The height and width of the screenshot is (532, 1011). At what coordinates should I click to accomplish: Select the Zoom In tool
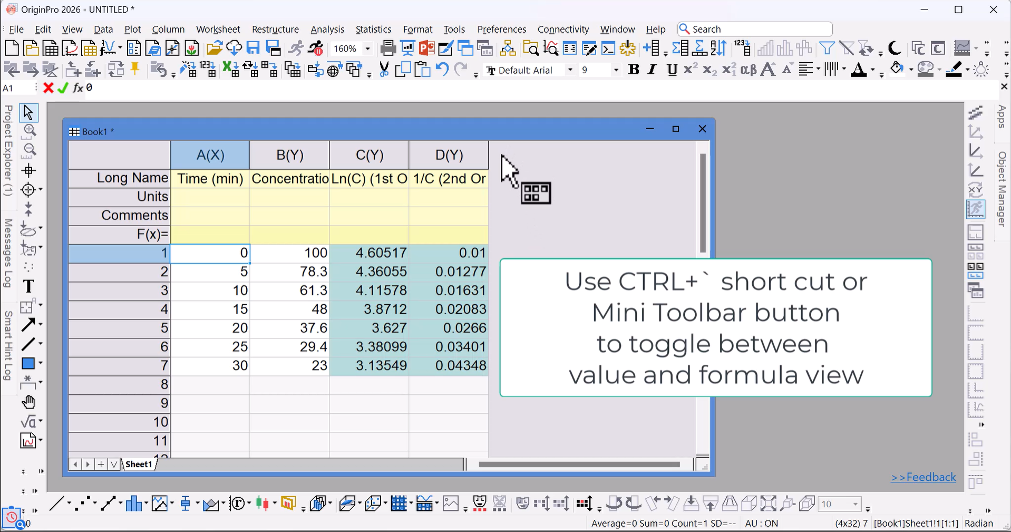click(x=30, y=131)
